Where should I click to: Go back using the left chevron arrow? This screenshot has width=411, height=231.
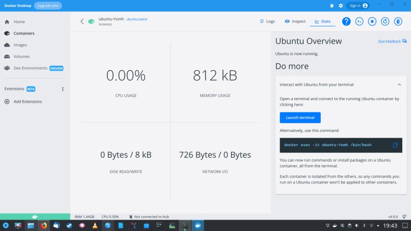pyautogui.click(x=82, y=22)
